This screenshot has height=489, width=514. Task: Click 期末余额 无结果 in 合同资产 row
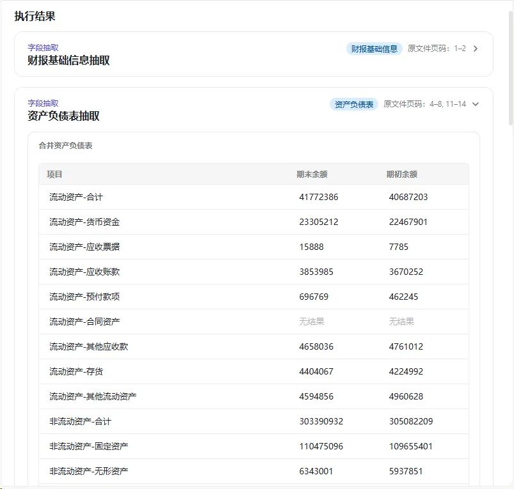(x=312, y=322)
